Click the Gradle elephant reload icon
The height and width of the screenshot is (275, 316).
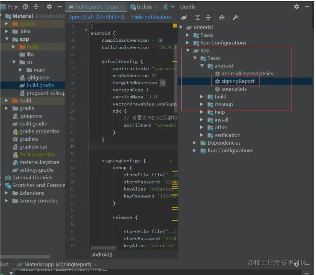click(184, 18)
